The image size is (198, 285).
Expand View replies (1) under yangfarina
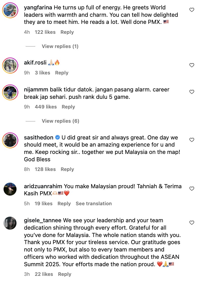pos(60,46)
